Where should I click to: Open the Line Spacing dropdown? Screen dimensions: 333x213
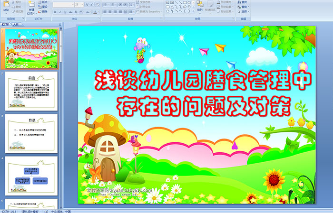(x=131, y=5)
